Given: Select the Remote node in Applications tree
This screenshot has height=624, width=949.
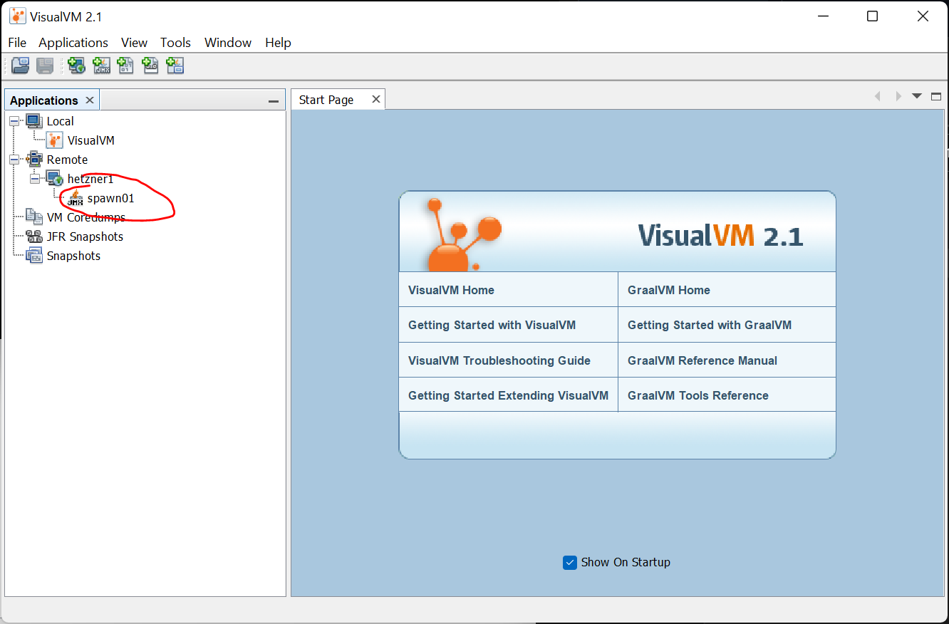Looking at the screenshot, I should point(67,160).
